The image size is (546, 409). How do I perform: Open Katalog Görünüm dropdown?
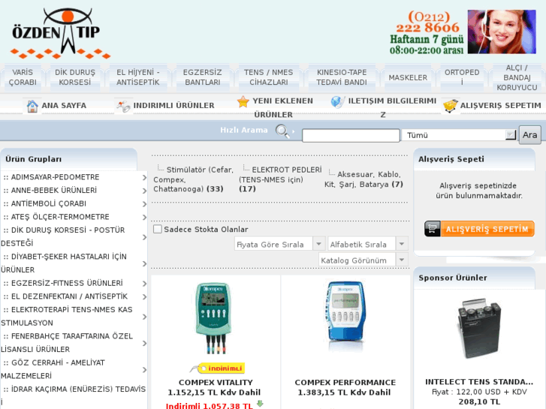tap(363, 260)
